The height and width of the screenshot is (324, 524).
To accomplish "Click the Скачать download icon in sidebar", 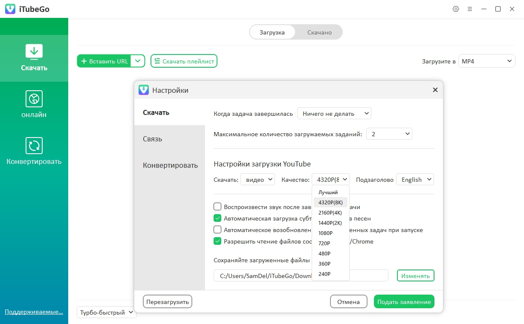I will pyautogui.click(x=34, y=52).
